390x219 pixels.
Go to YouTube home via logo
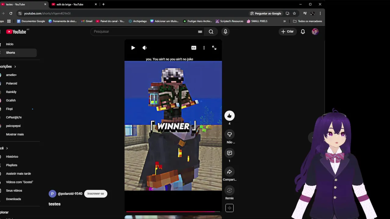tap(16, 32)
